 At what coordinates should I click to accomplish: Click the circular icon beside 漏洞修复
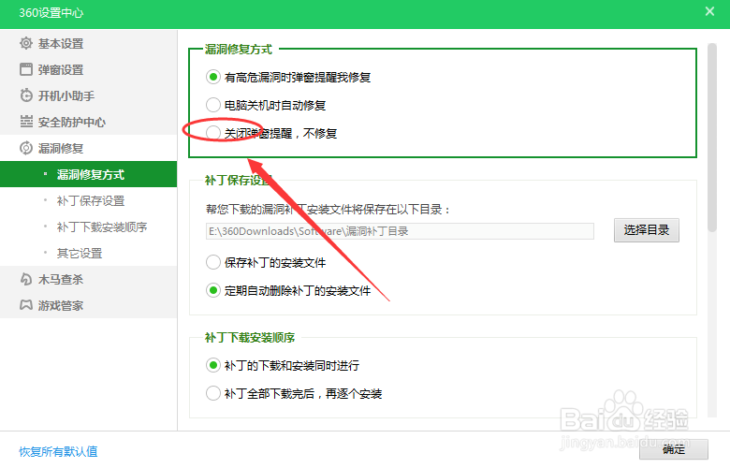click(26, 148)
